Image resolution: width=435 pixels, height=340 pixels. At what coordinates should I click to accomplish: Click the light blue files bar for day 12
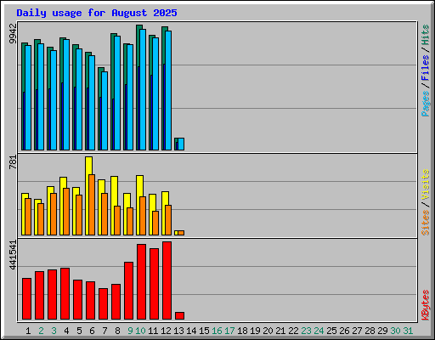point(168,91)
